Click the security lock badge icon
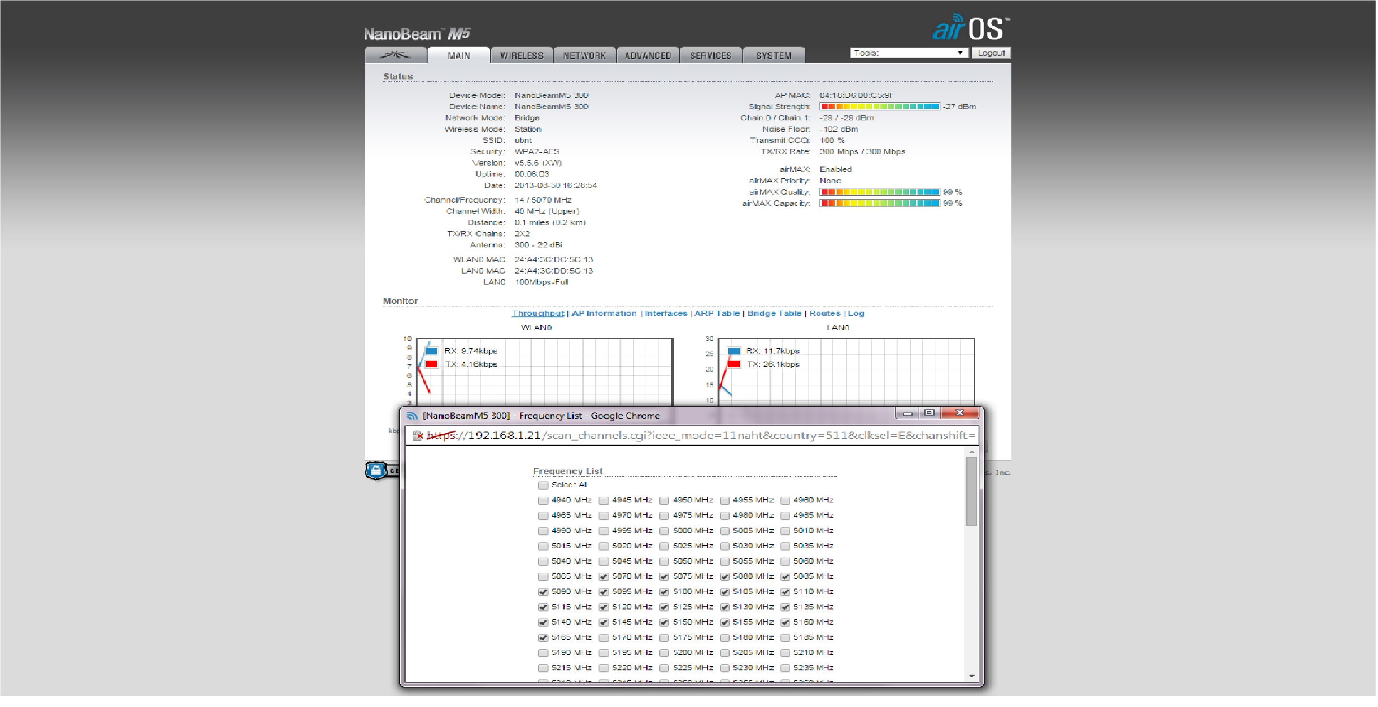This screenshot has height=707, width=1378. [376, 470]
